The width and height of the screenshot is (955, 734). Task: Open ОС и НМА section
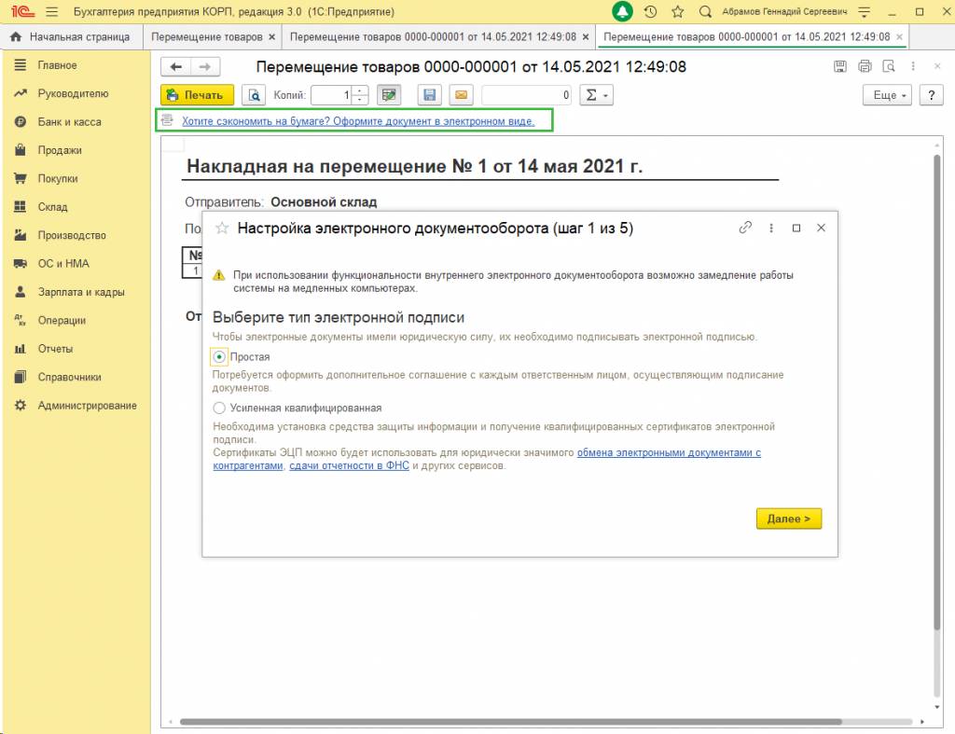pos(63,264)
